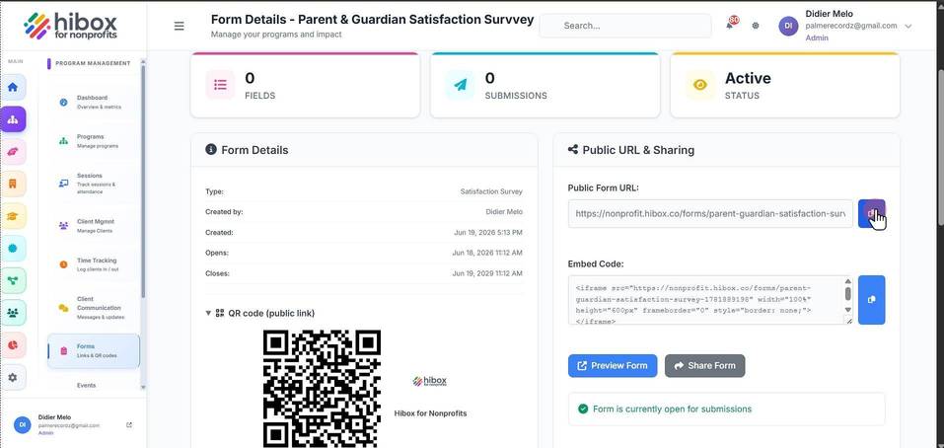Screen dimensions: 944x448
Task: Click the home icon in left rail
Action: (13, 87)
